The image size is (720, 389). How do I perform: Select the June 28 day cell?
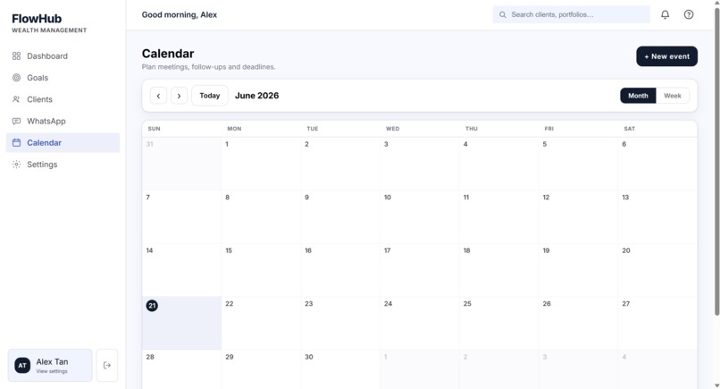point(182,369)
